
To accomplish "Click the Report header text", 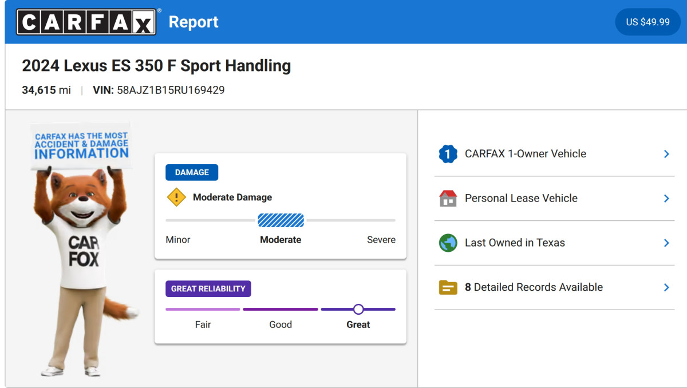I will click(194, 22).
